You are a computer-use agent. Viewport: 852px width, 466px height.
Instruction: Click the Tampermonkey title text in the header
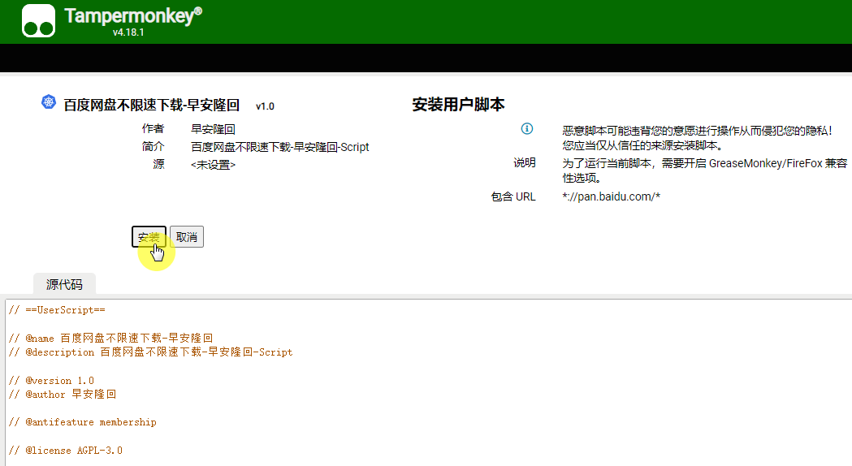(144, 16)
